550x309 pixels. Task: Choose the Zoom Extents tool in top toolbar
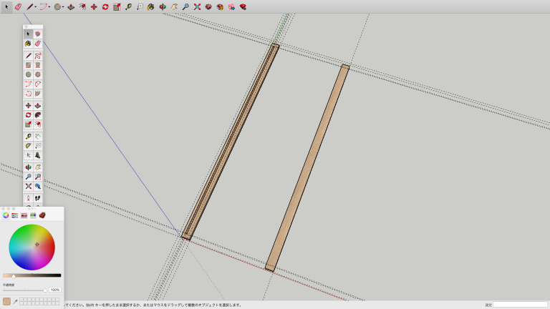197,6
